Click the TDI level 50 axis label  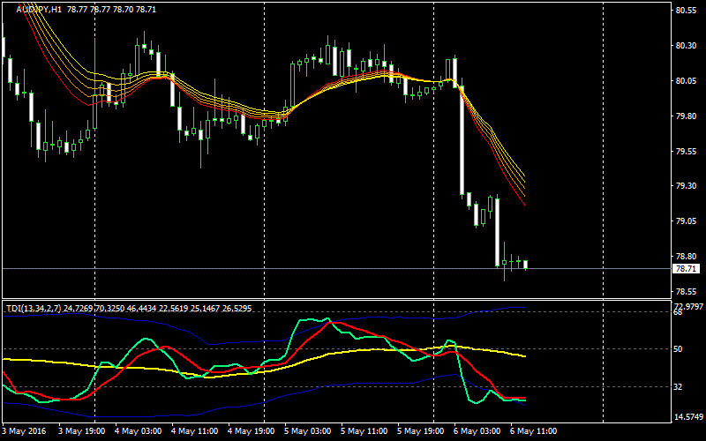pyautogui.click(x=679, y=349)
